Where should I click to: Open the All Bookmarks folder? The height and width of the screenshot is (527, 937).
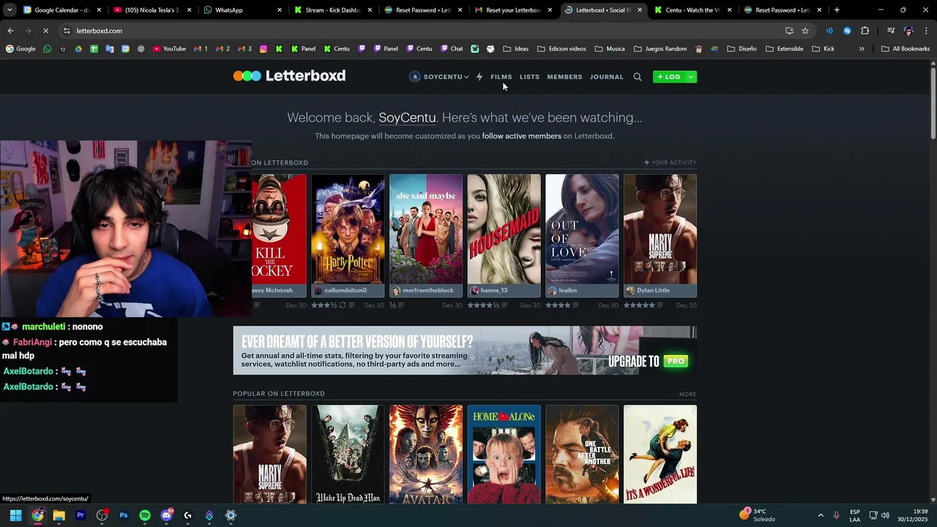[x=906, y=49]
